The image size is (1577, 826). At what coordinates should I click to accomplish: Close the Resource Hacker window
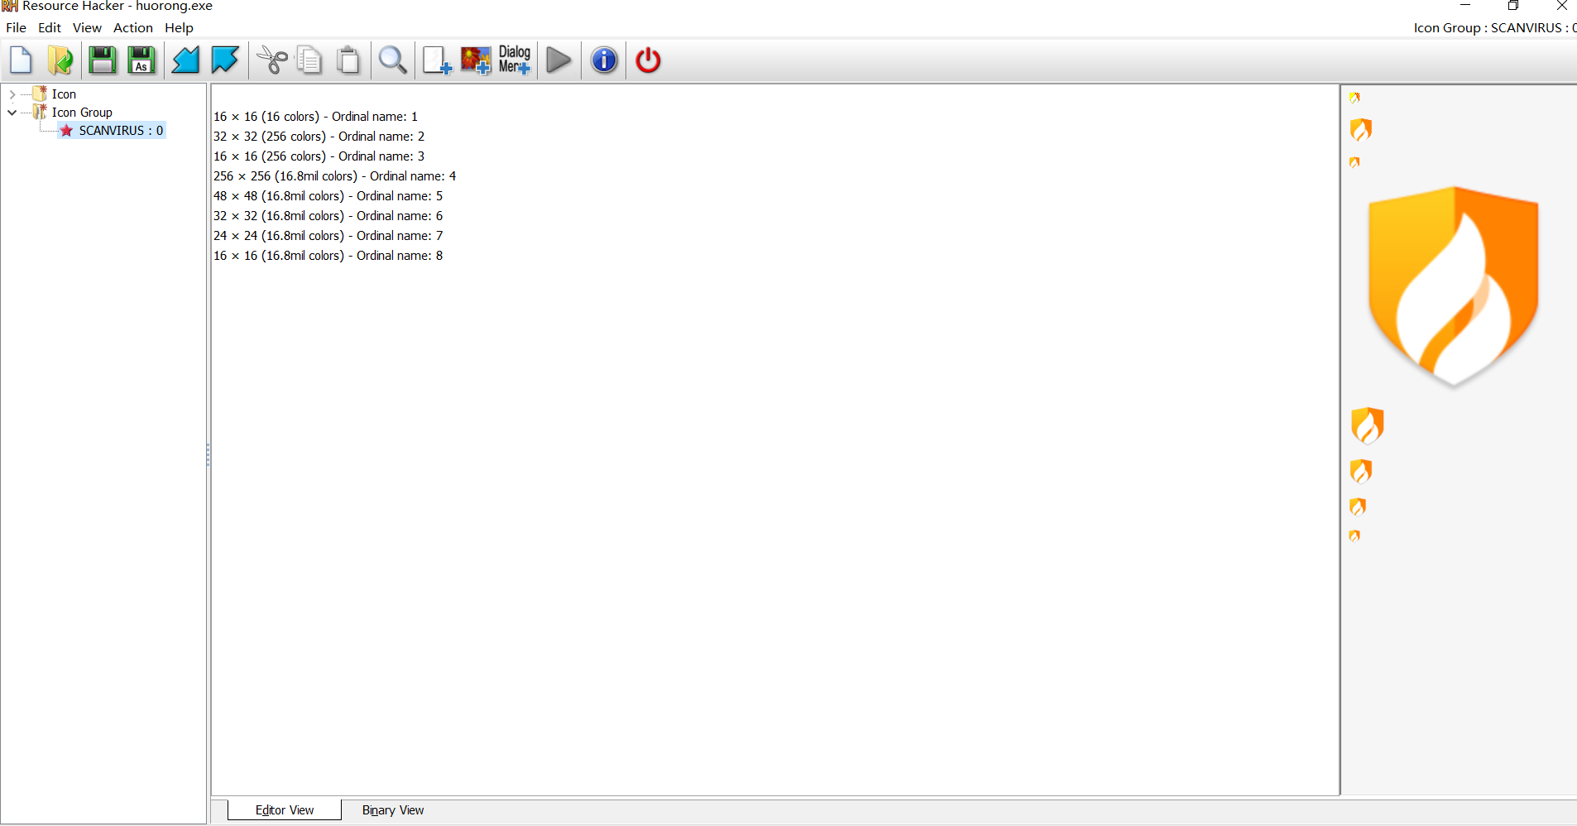click(x=1561, y=6)
